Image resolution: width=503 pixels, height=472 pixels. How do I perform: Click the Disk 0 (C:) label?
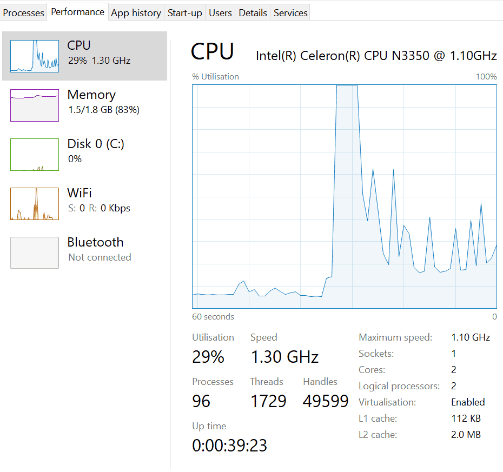click(x=96, y=144)
